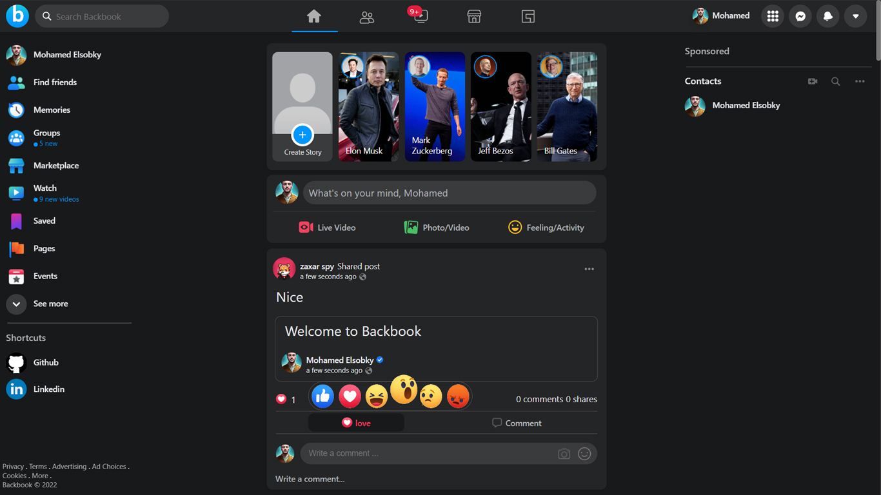
Task: Click the Backbook logo icon
Action: tap(17, 16)
